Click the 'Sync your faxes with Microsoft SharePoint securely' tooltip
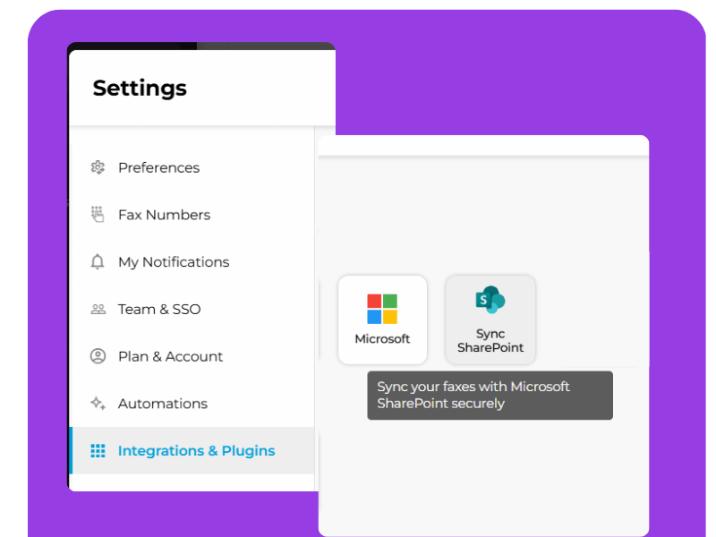Image resolution: width=716 pixels, height=537 pixels. point(490,396)
